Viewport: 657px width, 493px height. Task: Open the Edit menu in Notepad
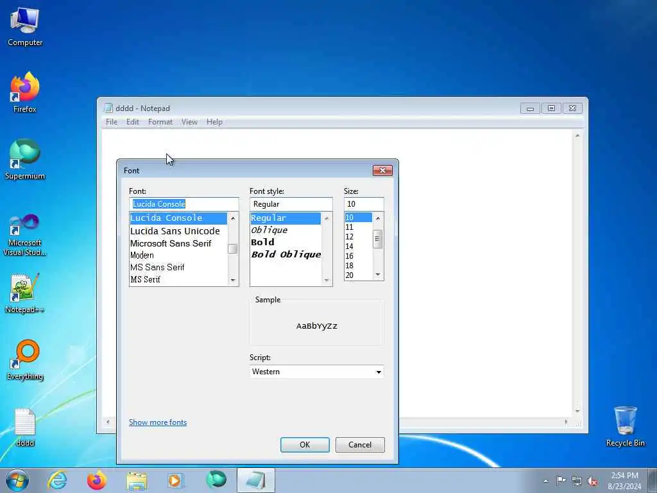point(132,122)
